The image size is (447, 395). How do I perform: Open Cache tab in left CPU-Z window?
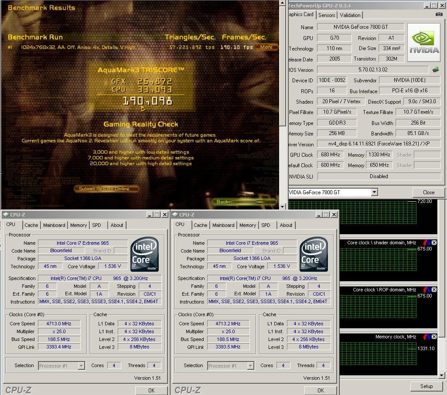point(31,225)
